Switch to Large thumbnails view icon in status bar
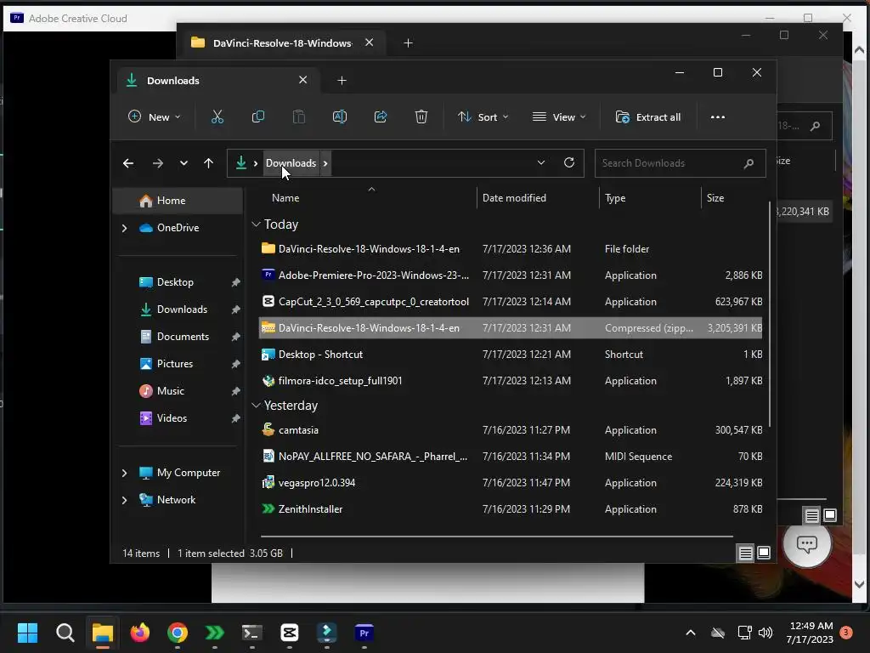Screen dimensions: 870x653 pos(764,553)
